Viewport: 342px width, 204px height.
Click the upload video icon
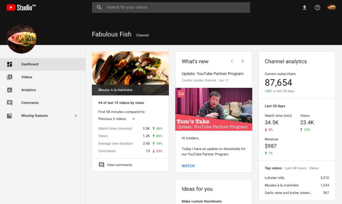(x=304, y=7)
